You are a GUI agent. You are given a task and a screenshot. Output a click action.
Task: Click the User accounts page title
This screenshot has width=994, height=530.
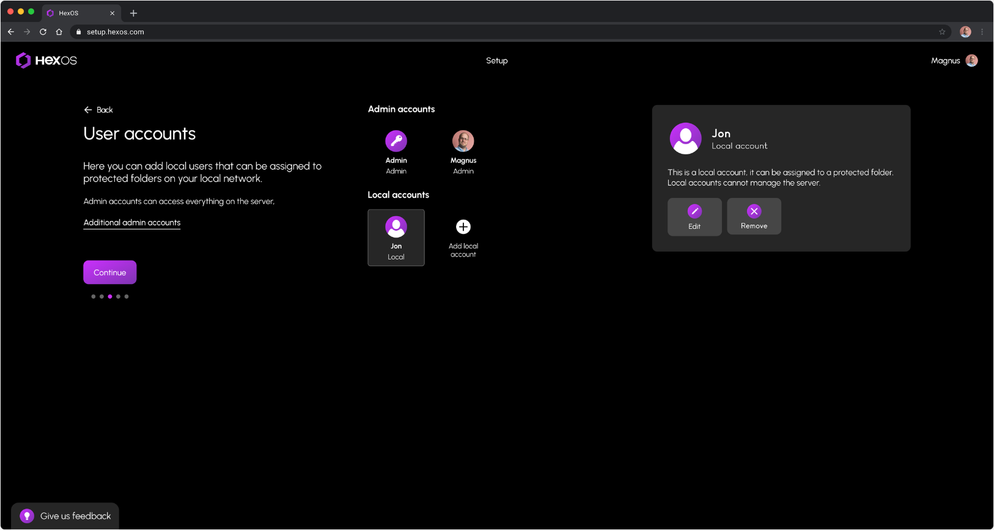coord(139,134)
